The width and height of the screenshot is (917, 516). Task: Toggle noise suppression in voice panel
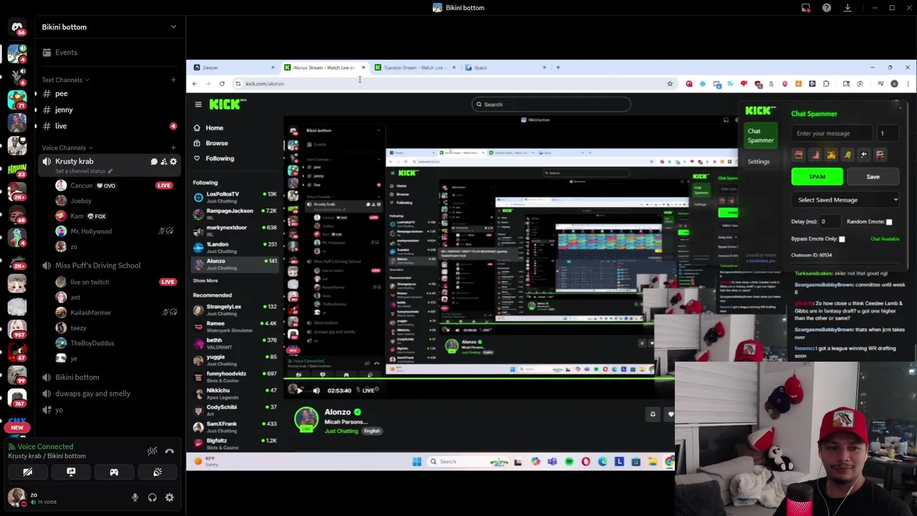[x=153, y=451]
